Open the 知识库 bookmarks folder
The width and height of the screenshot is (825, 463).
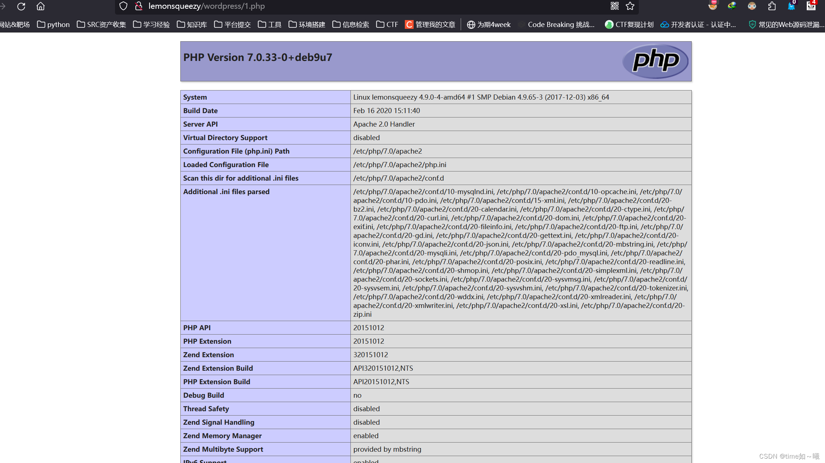tap(192, 24)
